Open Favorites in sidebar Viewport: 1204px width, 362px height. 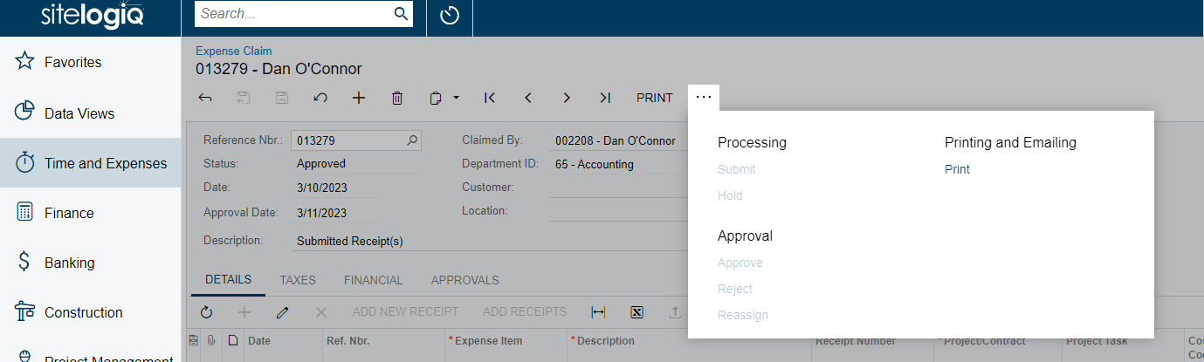91,62
